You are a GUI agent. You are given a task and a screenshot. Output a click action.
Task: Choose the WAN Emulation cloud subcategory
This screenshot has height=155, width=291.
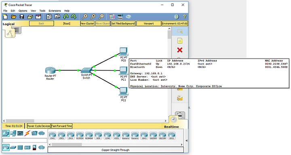click(x=42, y=148)
